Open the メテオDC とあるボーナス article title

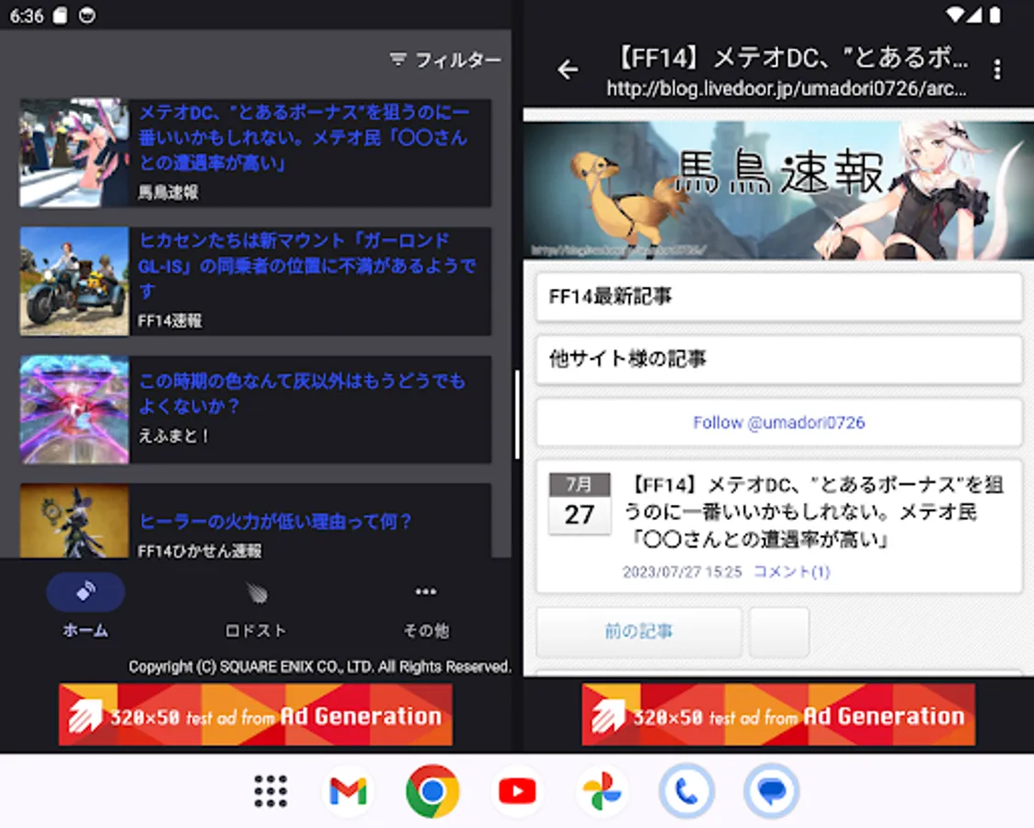(x=304, y=137)
